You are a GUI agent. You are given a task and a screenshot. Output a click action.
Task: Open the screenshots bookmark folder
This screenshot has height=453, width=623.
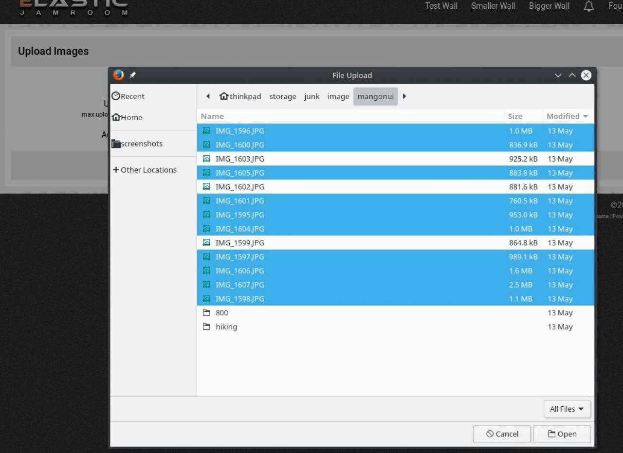click(x=137, y=144)
